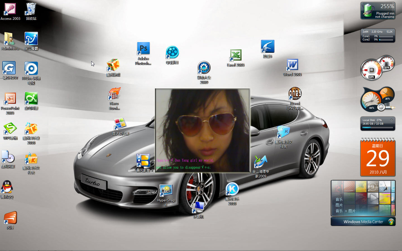Viewport: 402px width, 251px height.
Task: Click the CPU speedometer gauge gadget
Action: coord(377,68)
